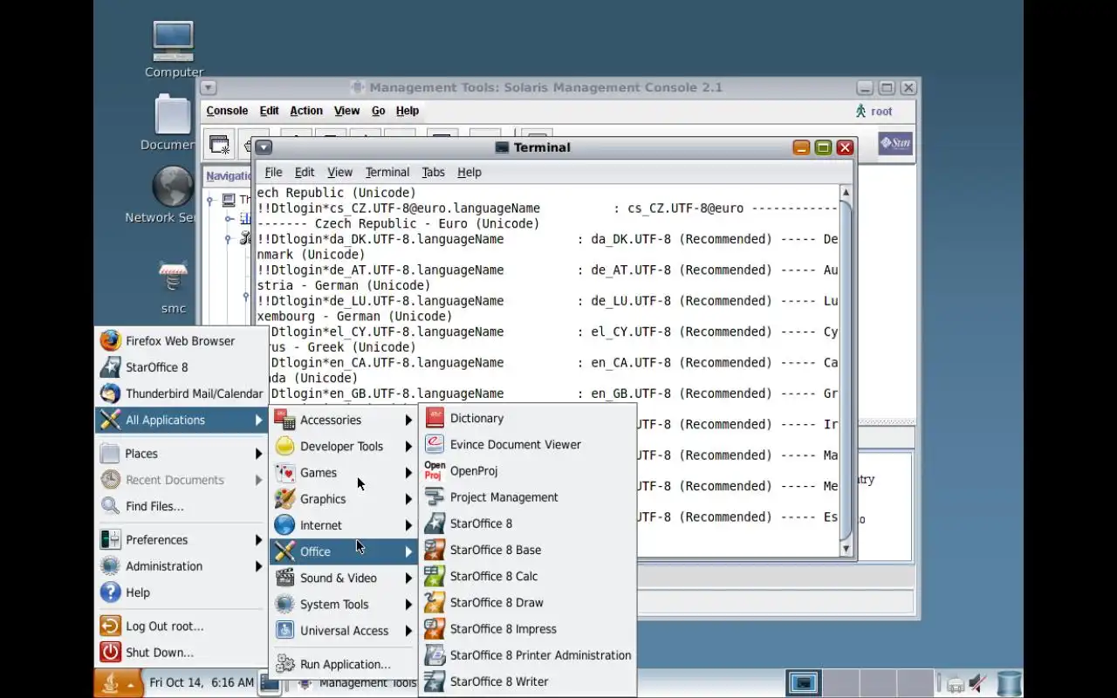Screen dimensions: 1117x698
Task: Open smc desktop launcher
Action: (174, 288)
